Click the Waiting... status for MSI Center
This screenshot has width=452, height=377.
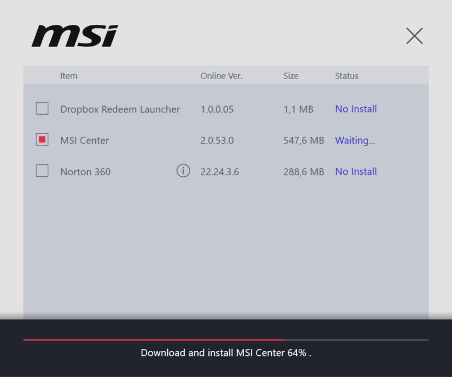(355, 141)
